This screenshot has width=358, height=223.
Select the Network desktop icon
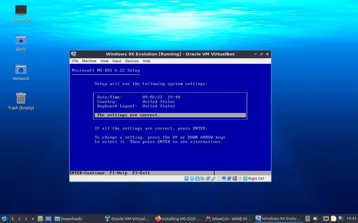(x=21, y=72)
